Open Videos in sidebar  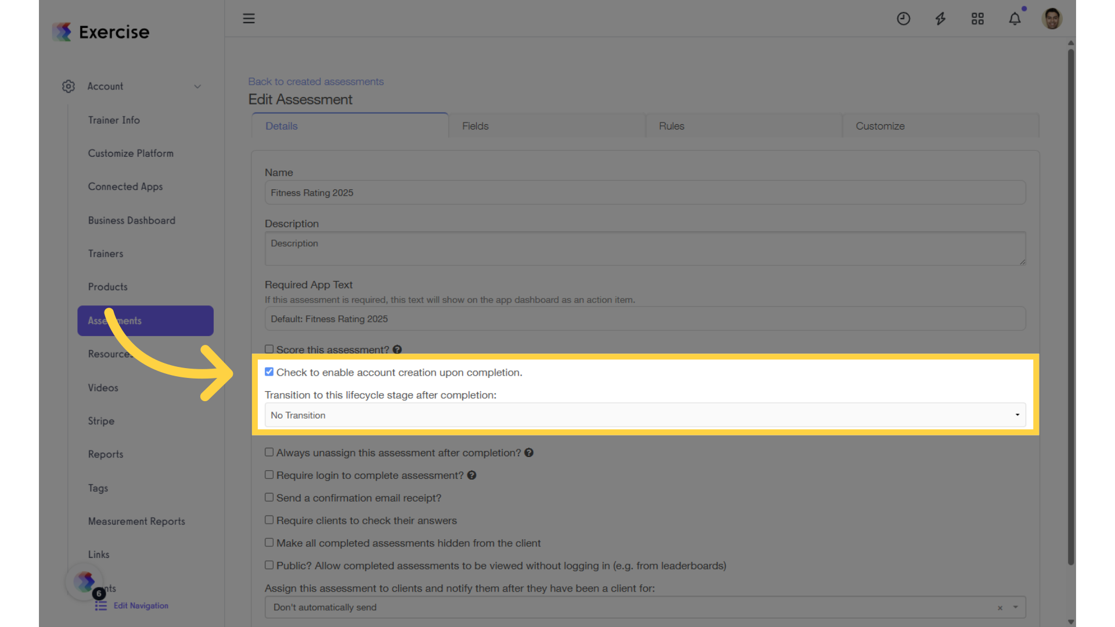pyautogui.click(x=103, y=388)
